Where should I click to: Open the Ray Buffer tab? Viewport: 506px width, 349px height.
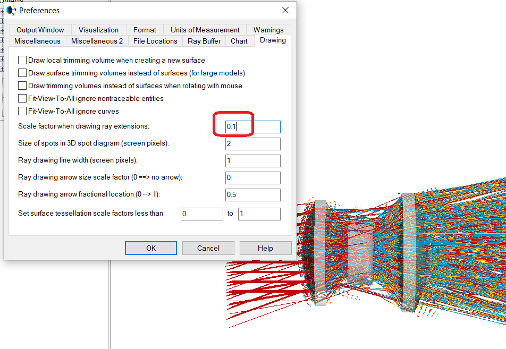(x=204, y=41)
